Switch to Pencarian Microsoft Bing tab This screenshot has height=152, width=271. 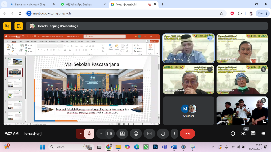30,4
